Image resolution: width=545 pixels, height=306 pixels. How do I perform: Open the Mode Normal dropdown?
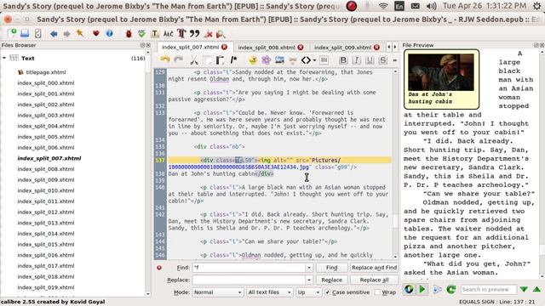click(218, 292)
